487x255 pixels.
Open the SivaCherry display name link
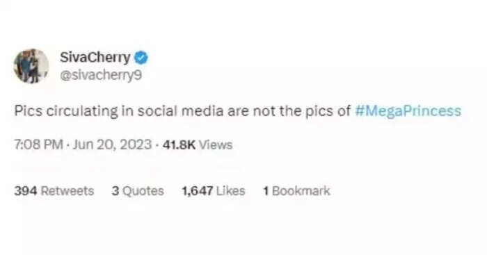point(95,58)
